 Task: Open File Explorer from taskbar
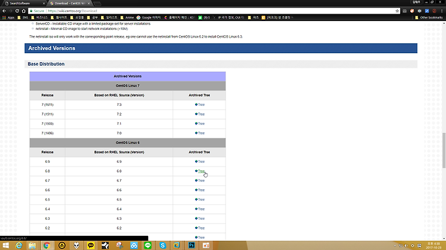click(32, 246)
